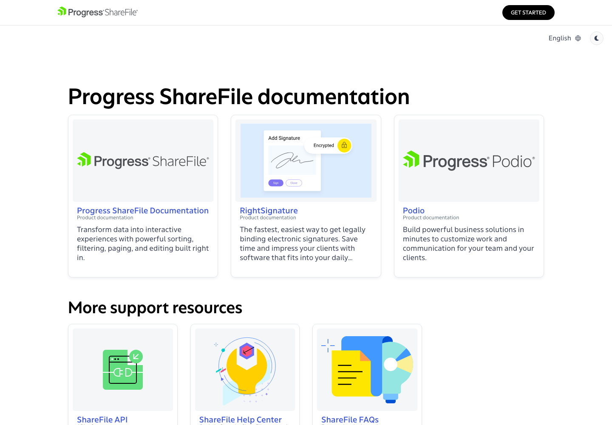The height and width of the screenshot is (425, 612).
Task: Open the English language selector
Action: pos(564,38)
